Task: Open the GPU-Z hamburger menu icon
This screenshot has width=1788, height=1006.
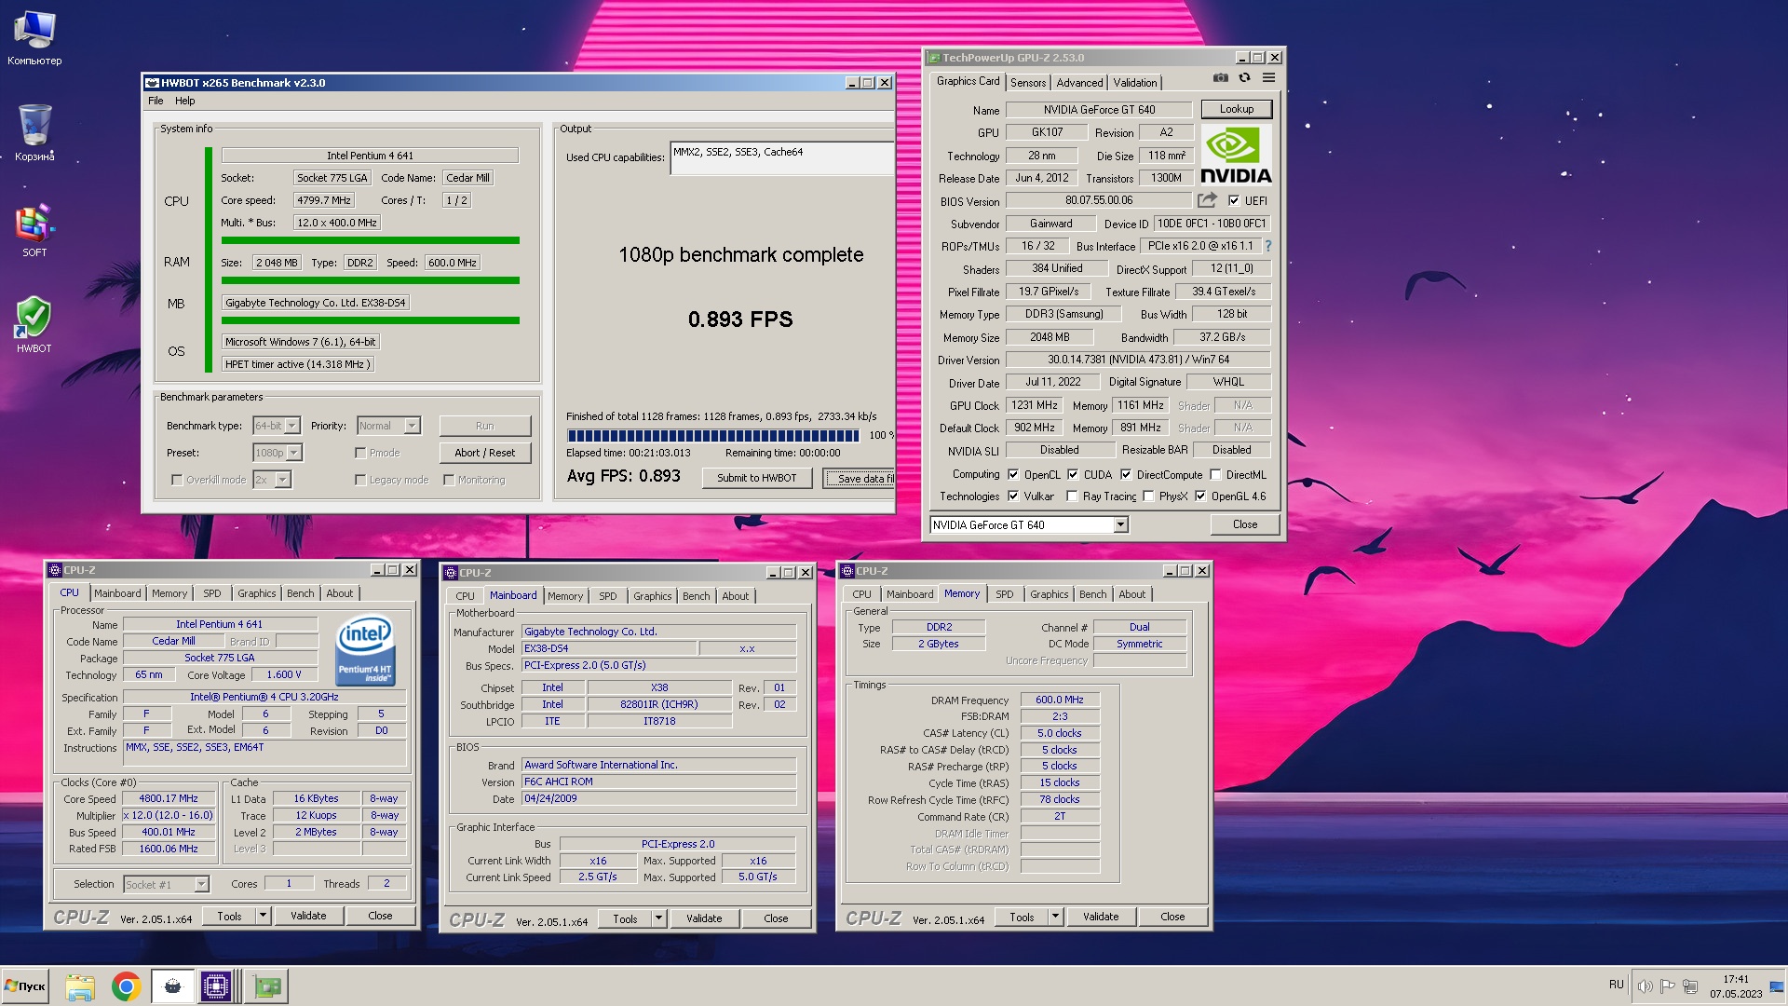Action: (x=1268, y=78)
